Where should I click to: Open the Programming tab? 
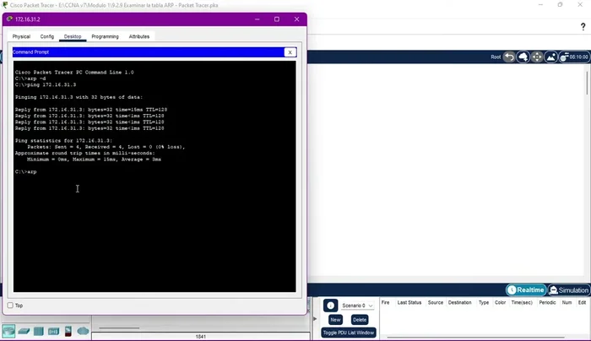(105, 36)
